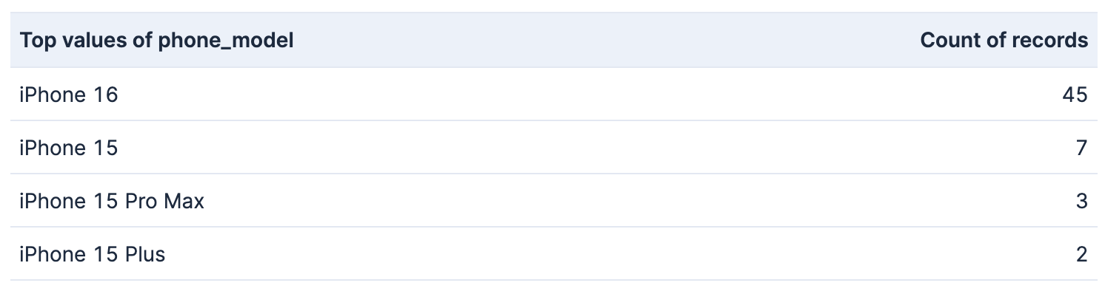Select the iPhone 15 Plus label
This screenshot has width=1105, height=294.
point(93,254)
